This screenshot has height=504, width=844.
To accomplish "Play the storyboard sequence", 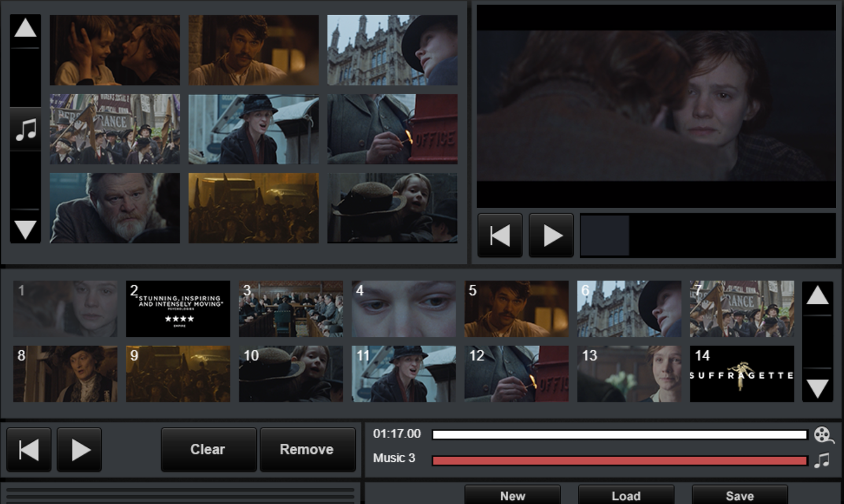I will 79,450.
